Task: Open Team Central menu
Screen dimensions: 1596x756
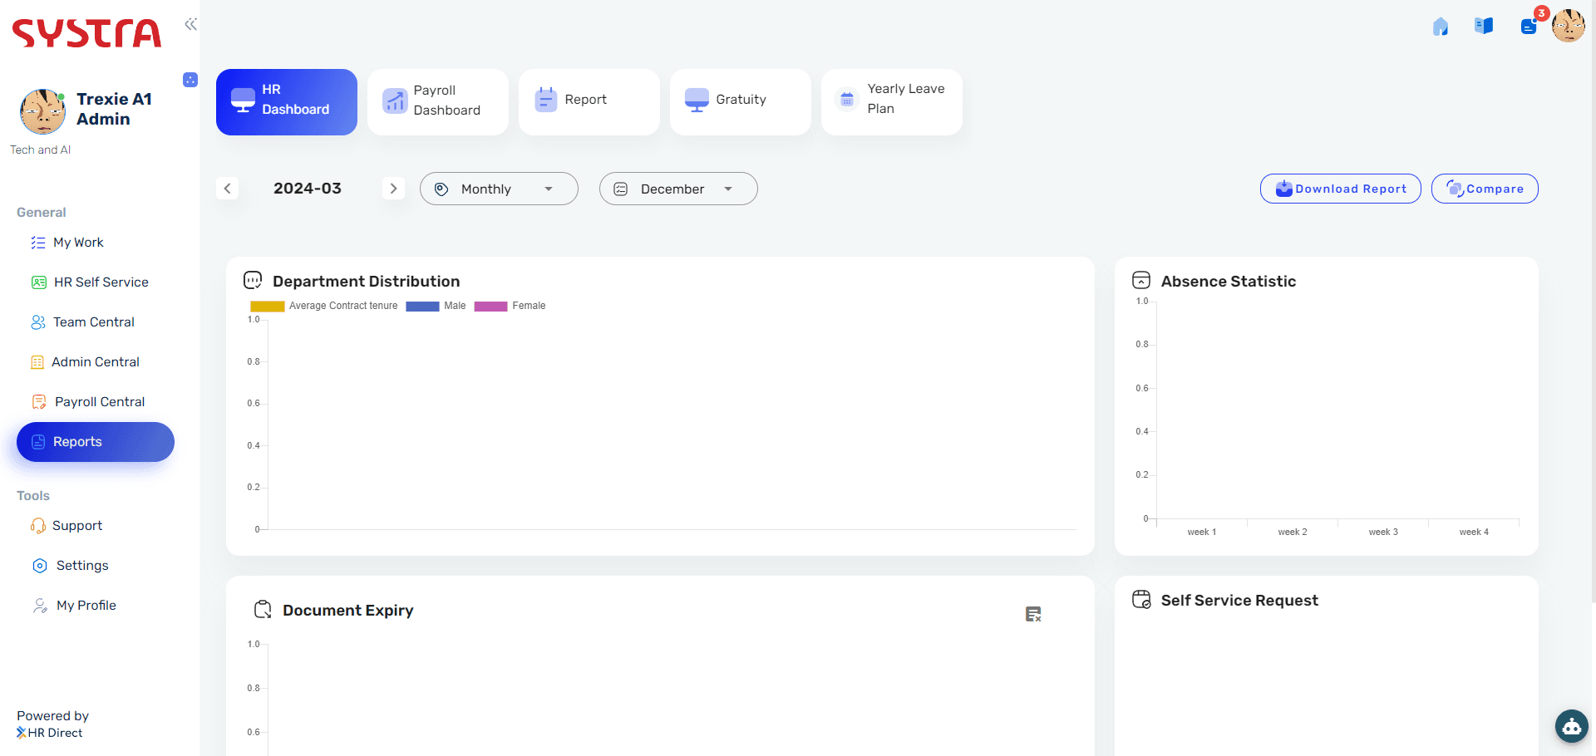Action: [96, 322]
